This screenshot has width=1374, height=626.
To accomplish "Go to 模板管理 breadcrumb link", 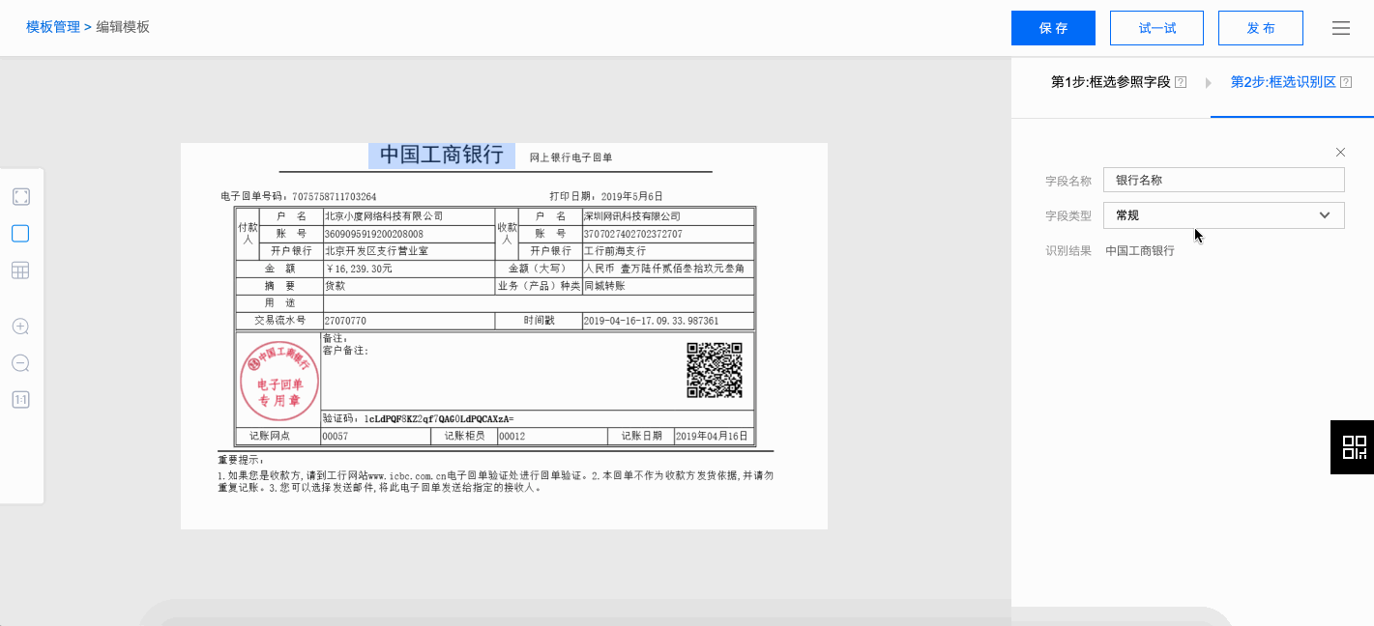I will click(x=53, y=27).
